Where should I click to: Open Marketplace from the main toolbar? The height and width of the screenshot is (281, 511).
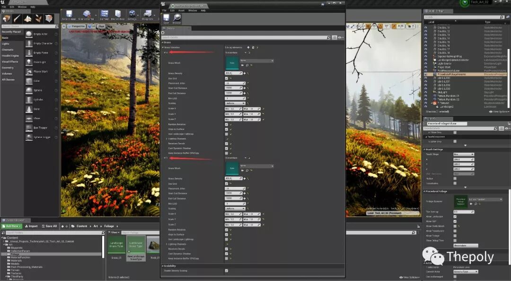tap(118, 15)
